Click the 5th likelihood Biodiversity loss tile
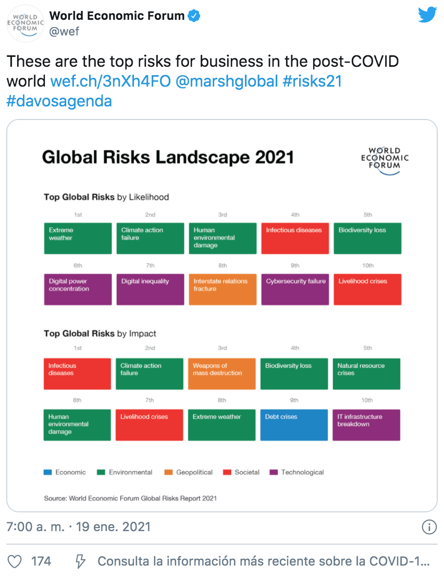Image resolution: width=444 pixels, height=576 pixels. click(x=367, y=238)
